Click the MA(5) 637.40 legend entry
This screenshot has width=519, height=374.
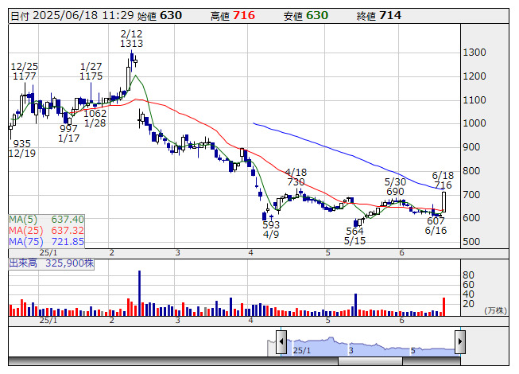coord(46,220)
